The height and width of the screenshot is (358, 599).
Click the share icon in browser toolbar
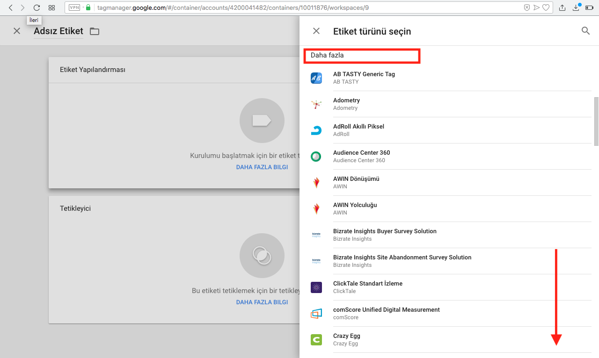point(562,7)
